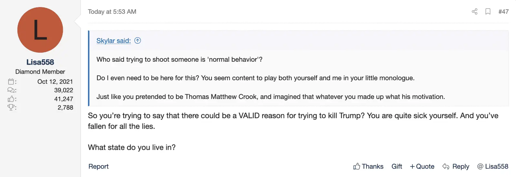This screenshot has height=177, width=516.
Task: Click the trophy points icon in the profile
Action: click(11, 108)
